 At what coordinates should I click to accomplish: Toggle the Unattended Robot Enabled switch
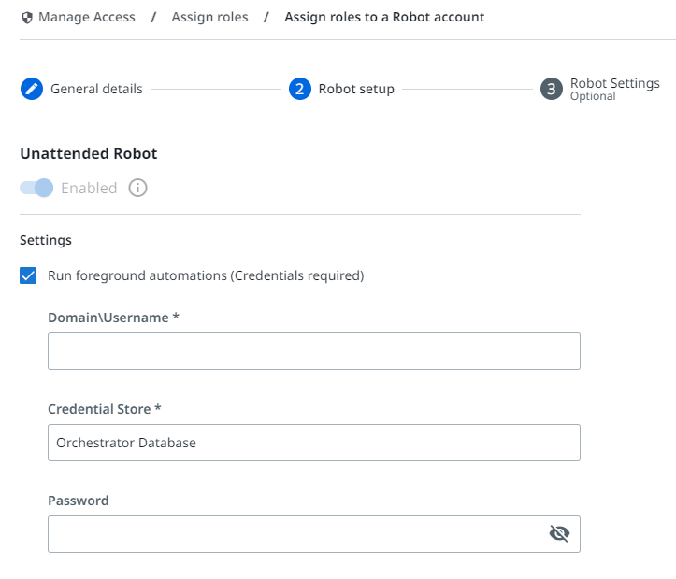[x=36, y=188]
